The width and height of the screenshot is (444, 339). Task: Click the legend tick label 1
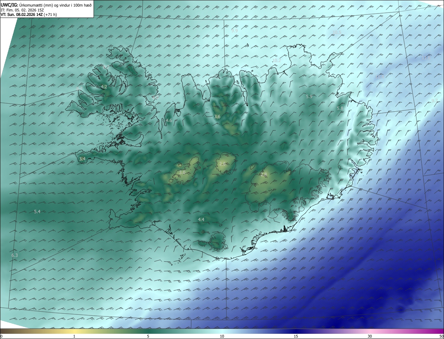point(75,336)
